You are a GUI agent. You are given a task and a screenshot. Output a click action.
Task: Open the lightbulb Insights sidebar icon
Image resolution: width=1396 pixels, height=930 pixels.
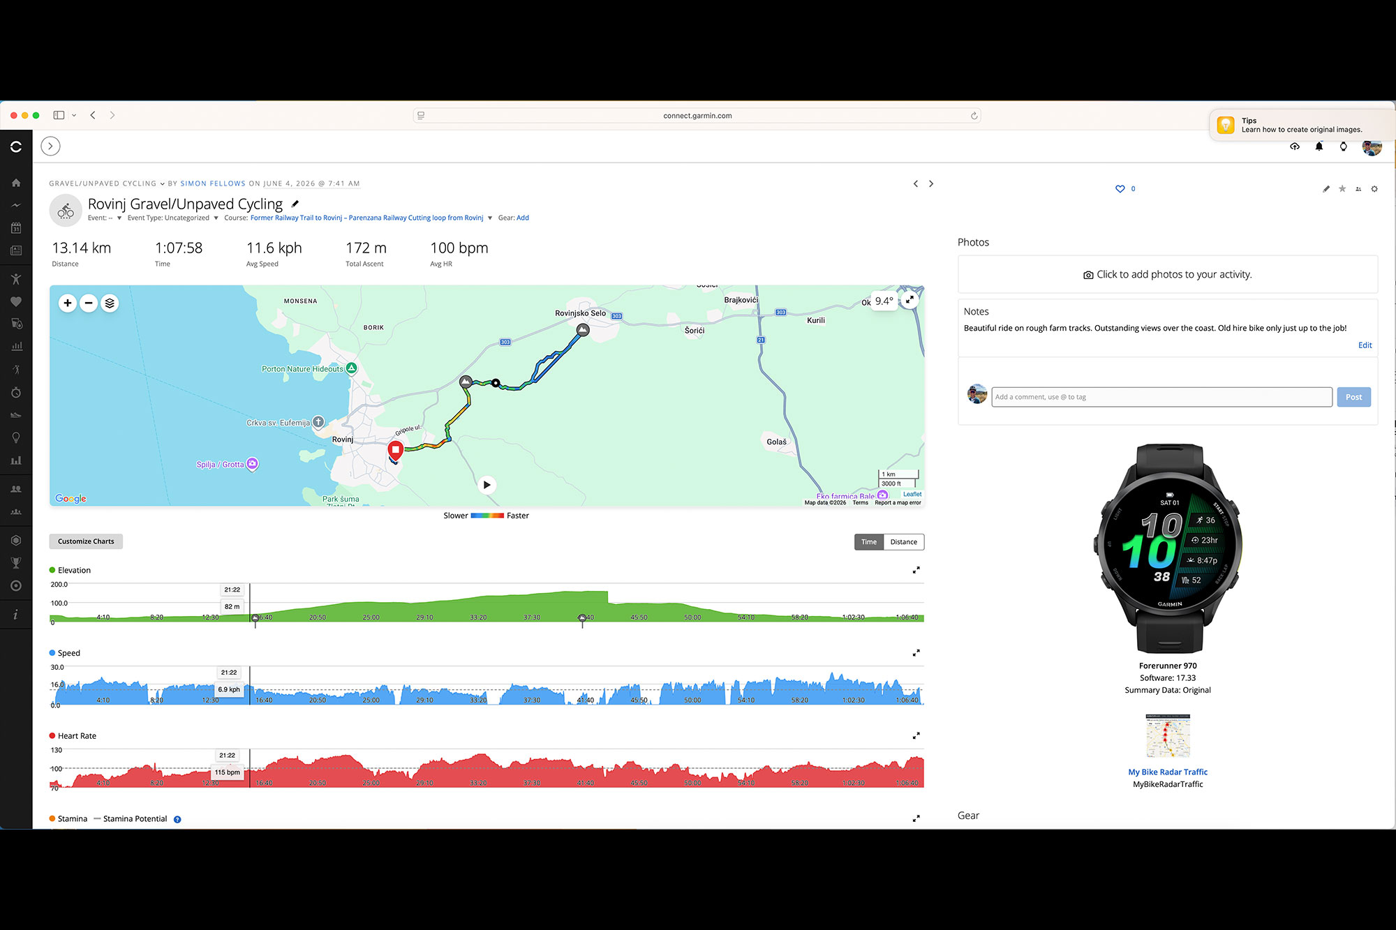[x=16, y=437]
